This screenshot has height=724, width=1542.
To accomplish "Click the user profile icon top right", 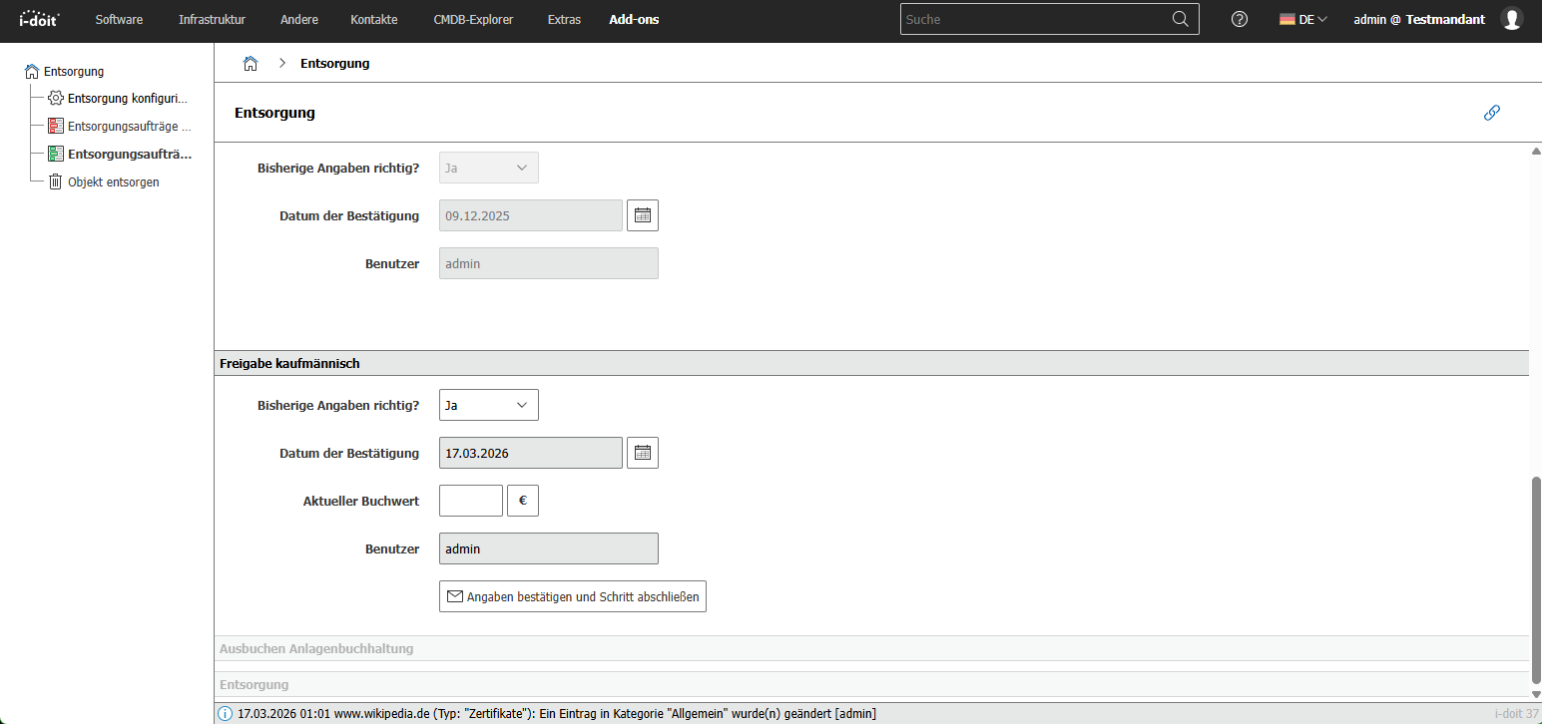I will click(x=1511, y=19).
